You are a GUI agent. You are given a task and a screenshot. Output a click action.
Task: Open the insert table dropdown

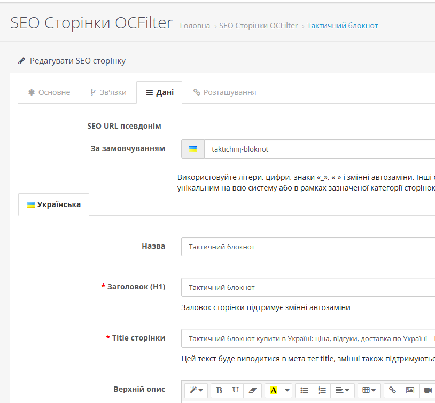point(369,390)
